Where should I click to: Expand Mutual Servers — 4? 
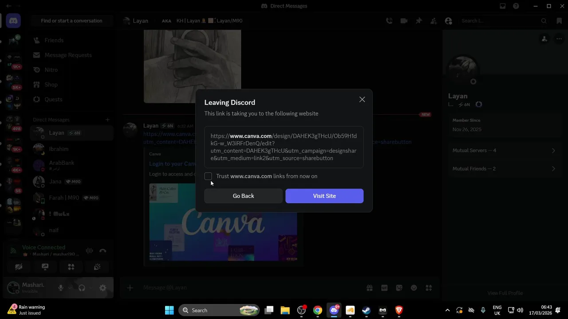coord(504,151)
